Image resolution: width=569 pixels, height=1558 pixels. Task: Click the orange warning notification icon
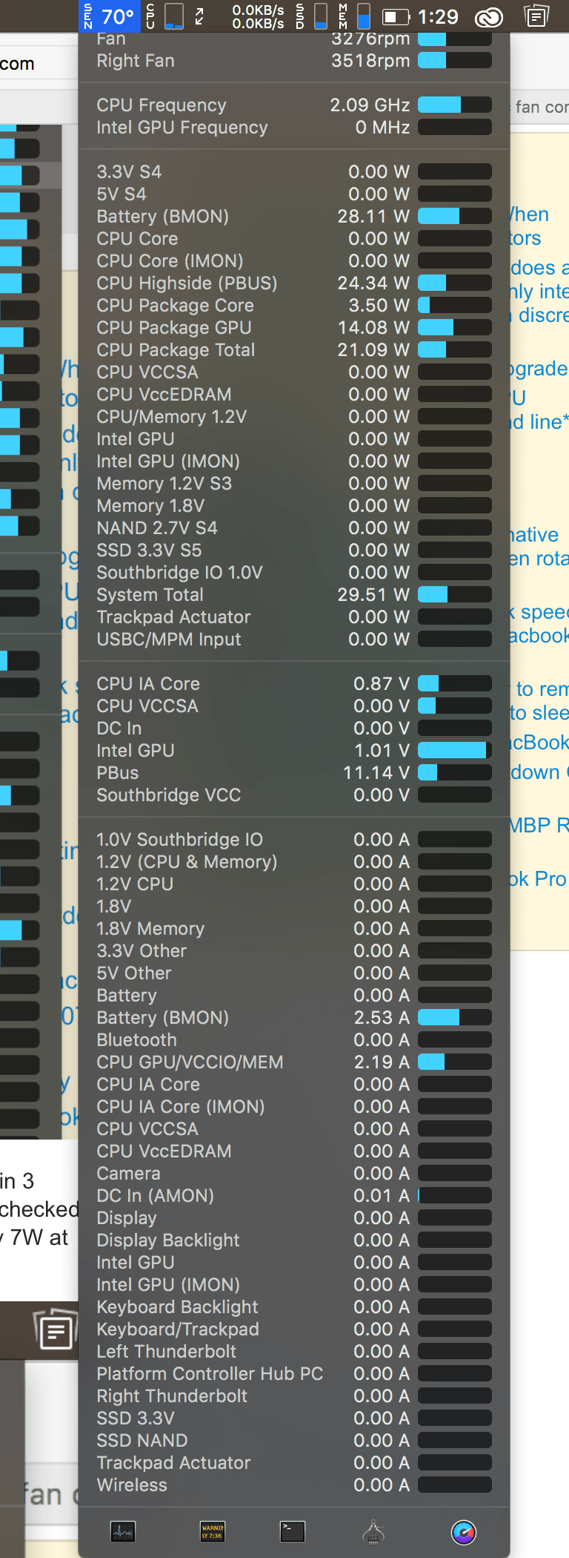tap(213, 1531)
